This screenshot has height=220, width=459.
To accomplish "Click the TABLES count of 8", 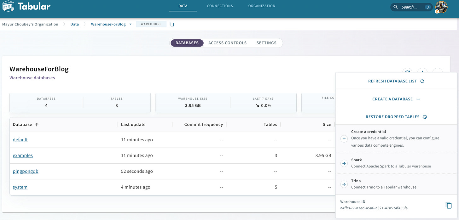I will (x=117, y=105).
